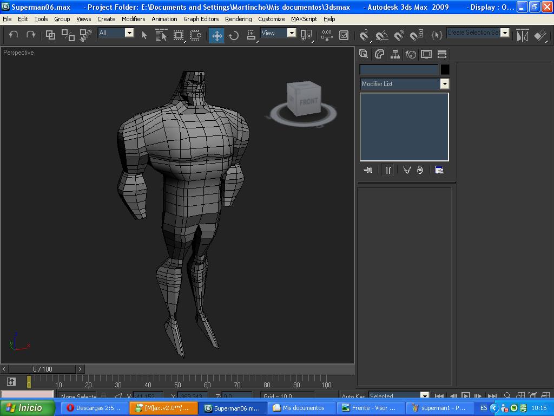This screenshot has height=416, width=554.
Task: Click the Mirror tool icon
Action: (522, 36)
